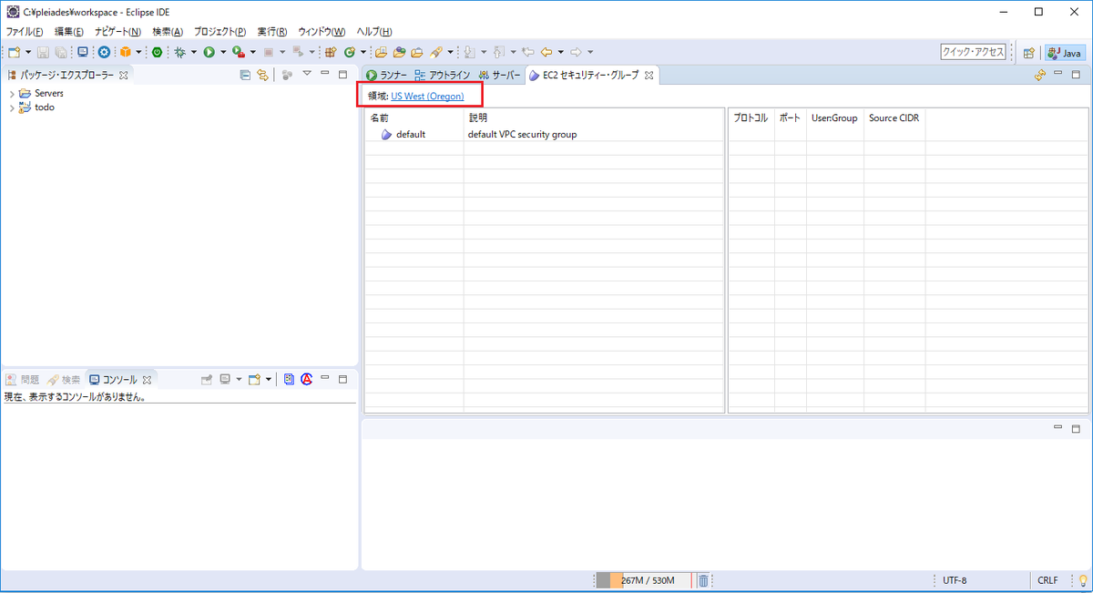Switch to the 検索 tab in bottom panel
The height and width of the screenshot is (593, 1093).
click(64, 379)
